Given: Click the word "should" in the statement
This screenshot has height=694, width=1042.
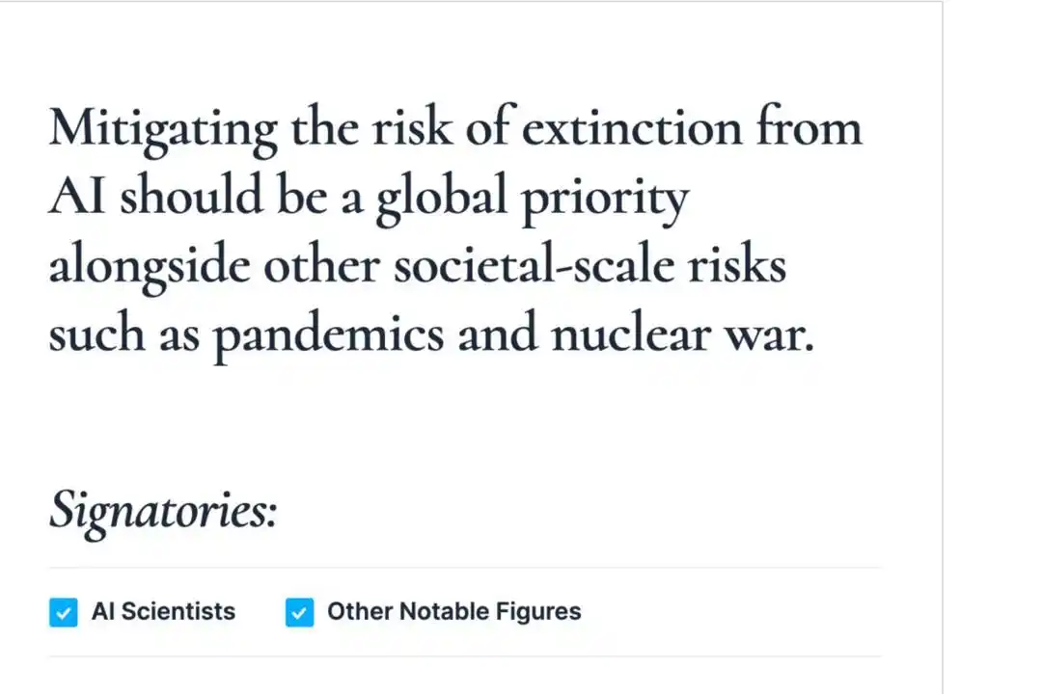Looking at the screenshot, I should click(x=190, y=196).
